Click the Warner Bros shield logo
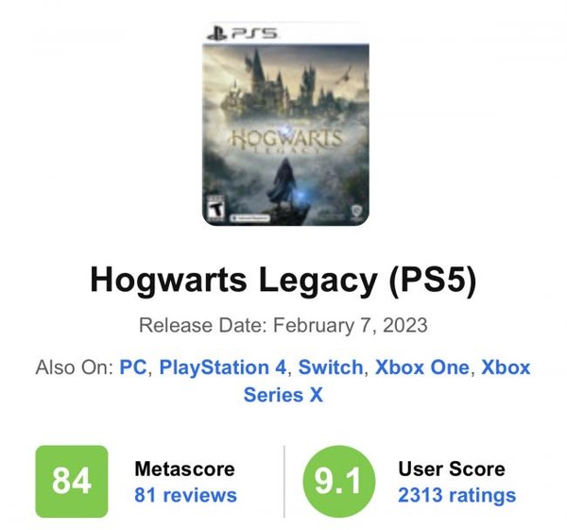Image resolution: width=567 pixels, height=530 pixels. [355, 212]
